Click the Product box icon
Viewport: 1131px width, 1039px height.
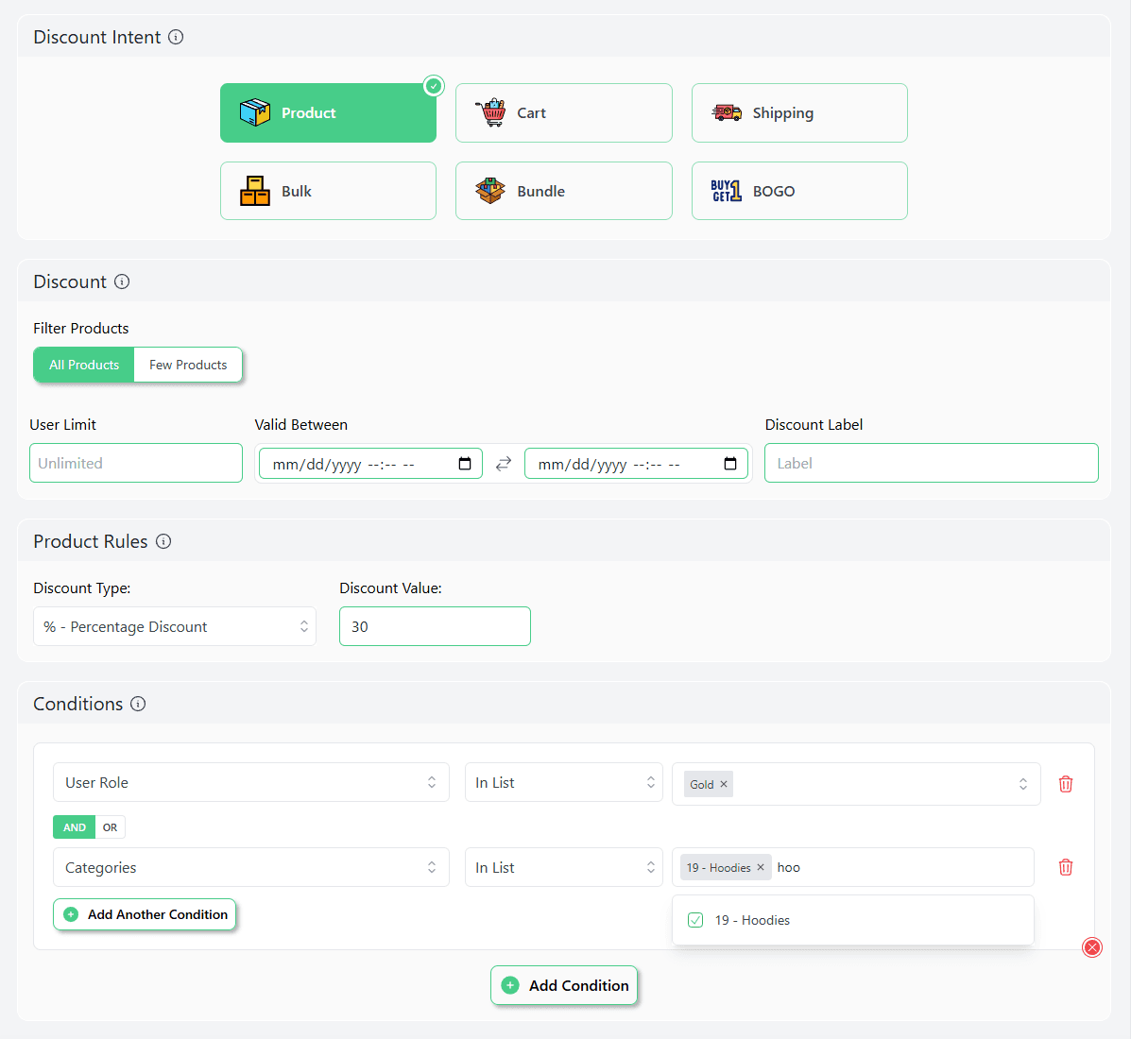254,112
